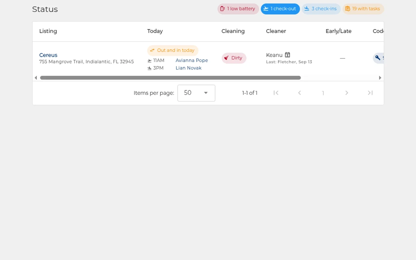Go to the last page of results
The width and height of the screenshot is (416, 260).
click(370, 93)
